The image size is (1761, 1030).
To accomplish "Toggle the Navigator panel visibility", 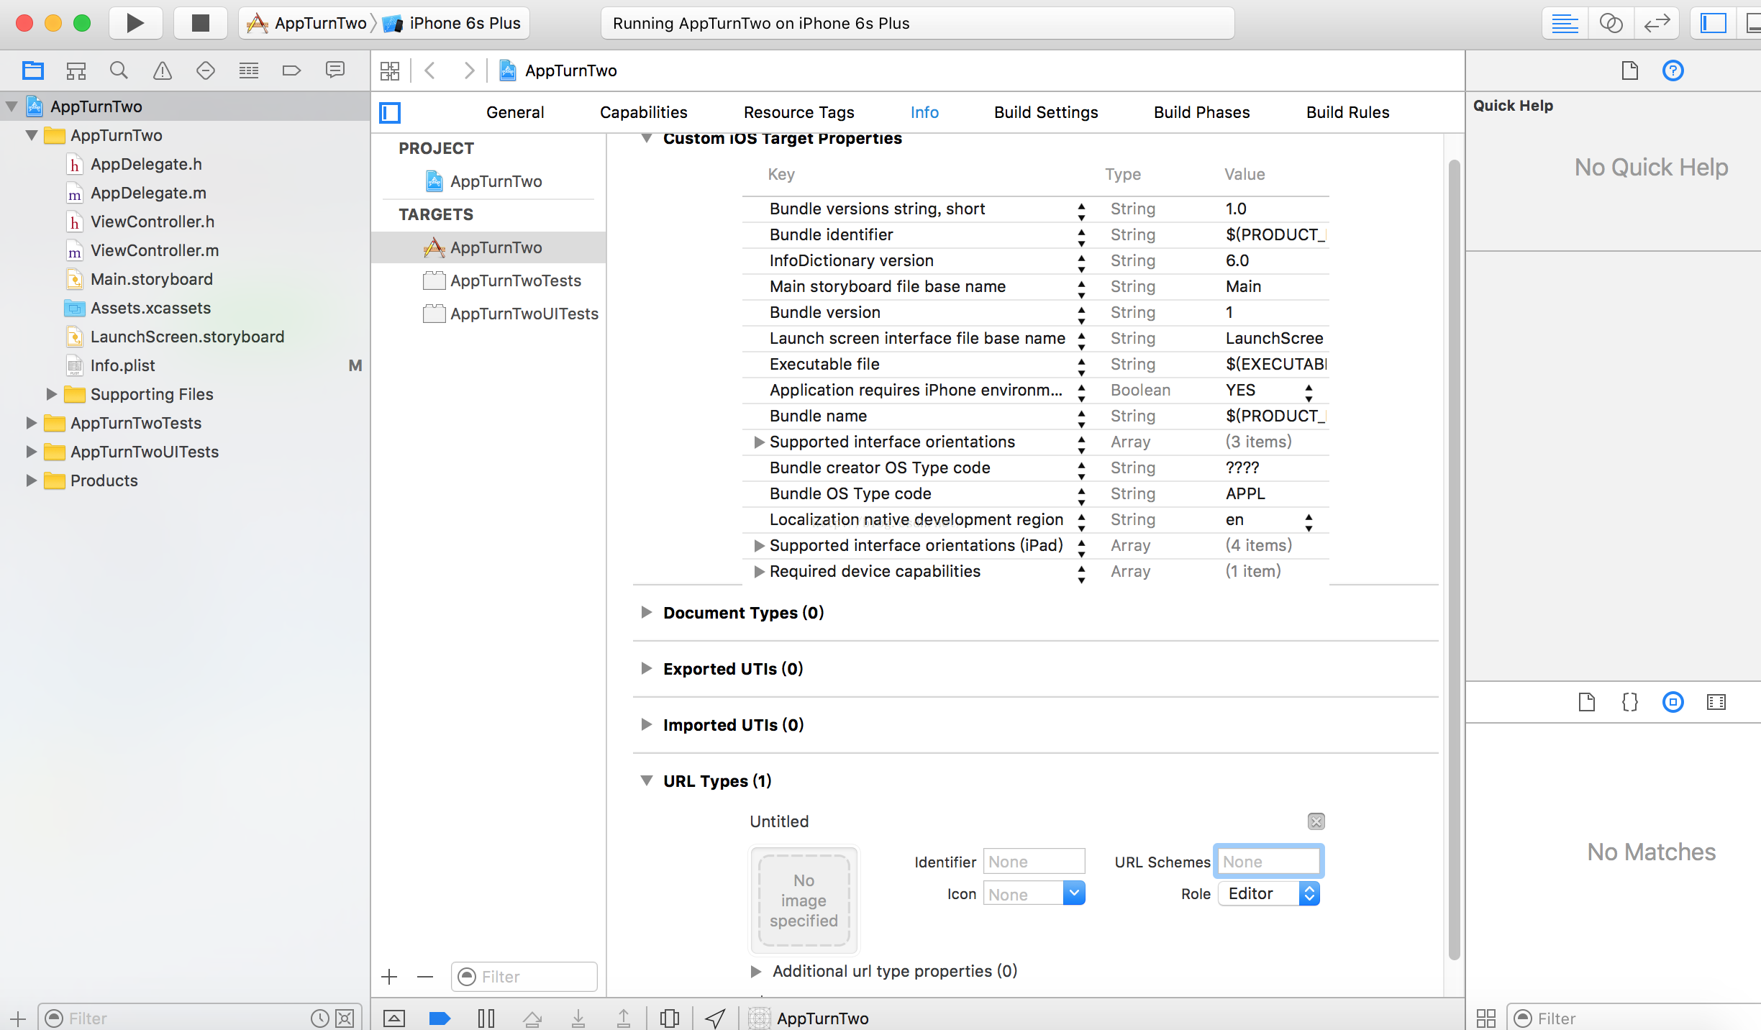I will pos(1714,23).
